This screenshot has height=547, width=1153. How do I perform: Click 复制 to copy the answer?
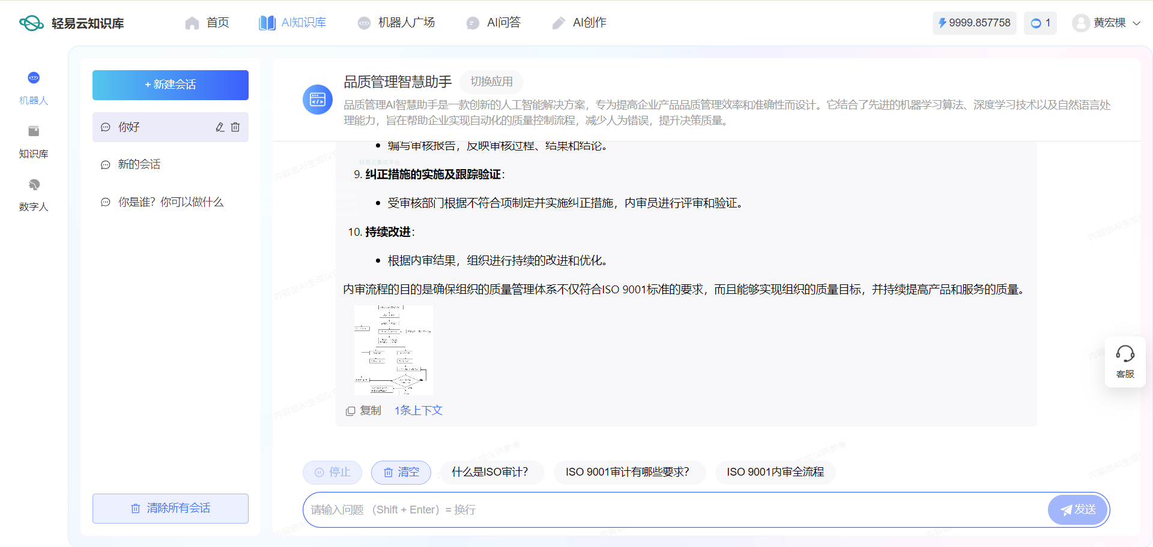pos(364,411)
